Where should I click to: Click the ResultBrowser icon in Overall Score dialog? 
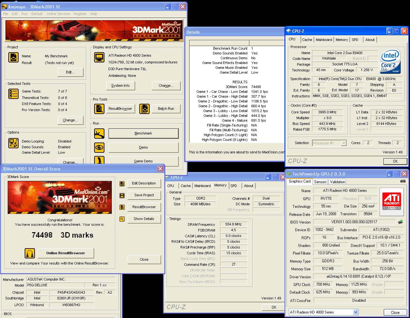tap(122, 207)
